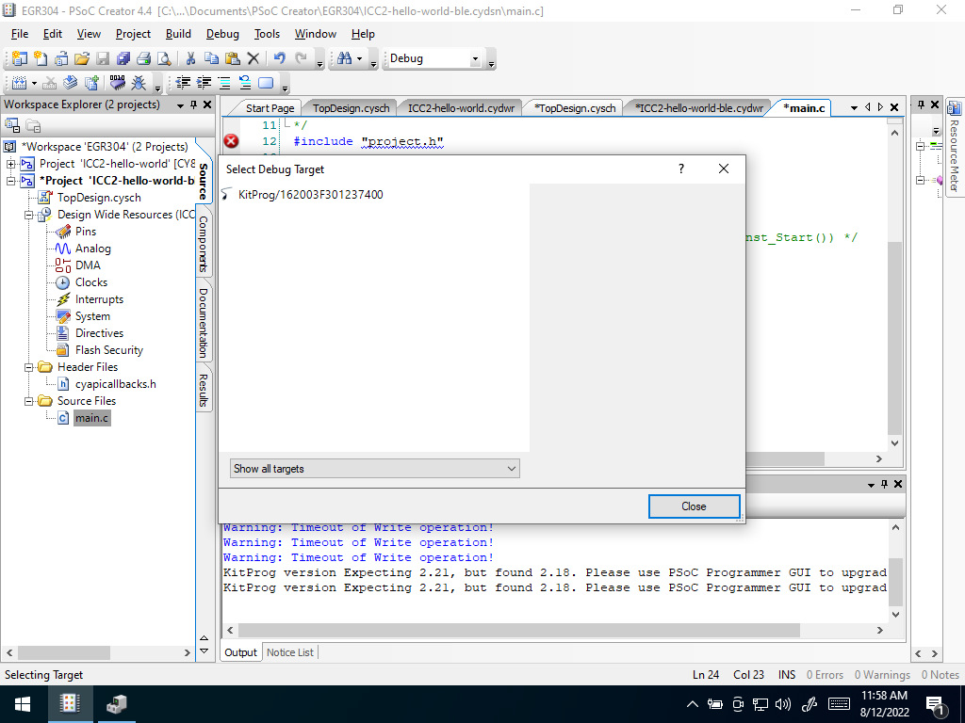Click the Cut (scissors) icon
The image size is (965, 723).
(190, 58)
